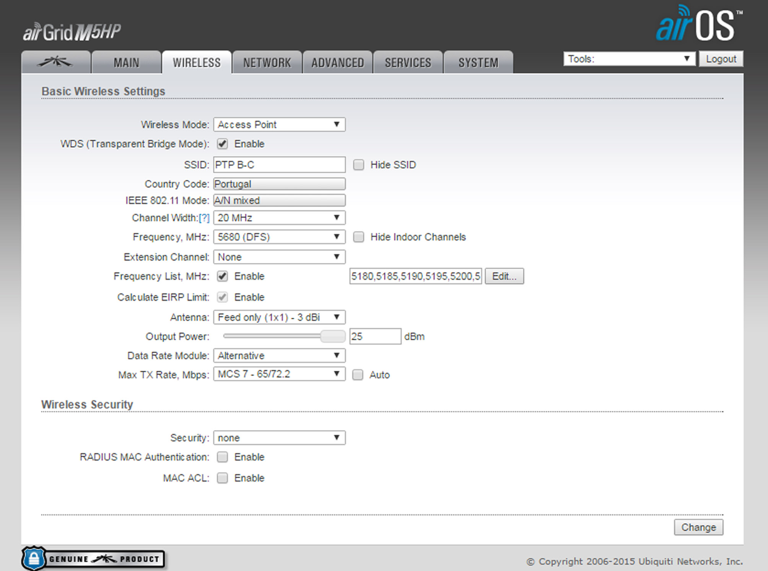Click the Change button

(x=698, y=527)
